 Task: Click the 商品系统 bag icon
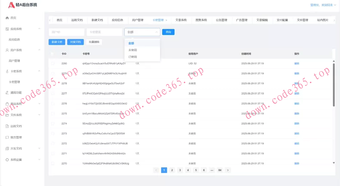pos(7,104)
